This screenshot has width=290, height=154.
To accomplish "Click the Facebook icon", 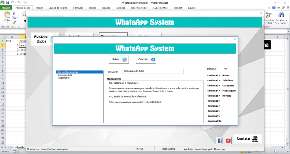I will coord(219,140).
